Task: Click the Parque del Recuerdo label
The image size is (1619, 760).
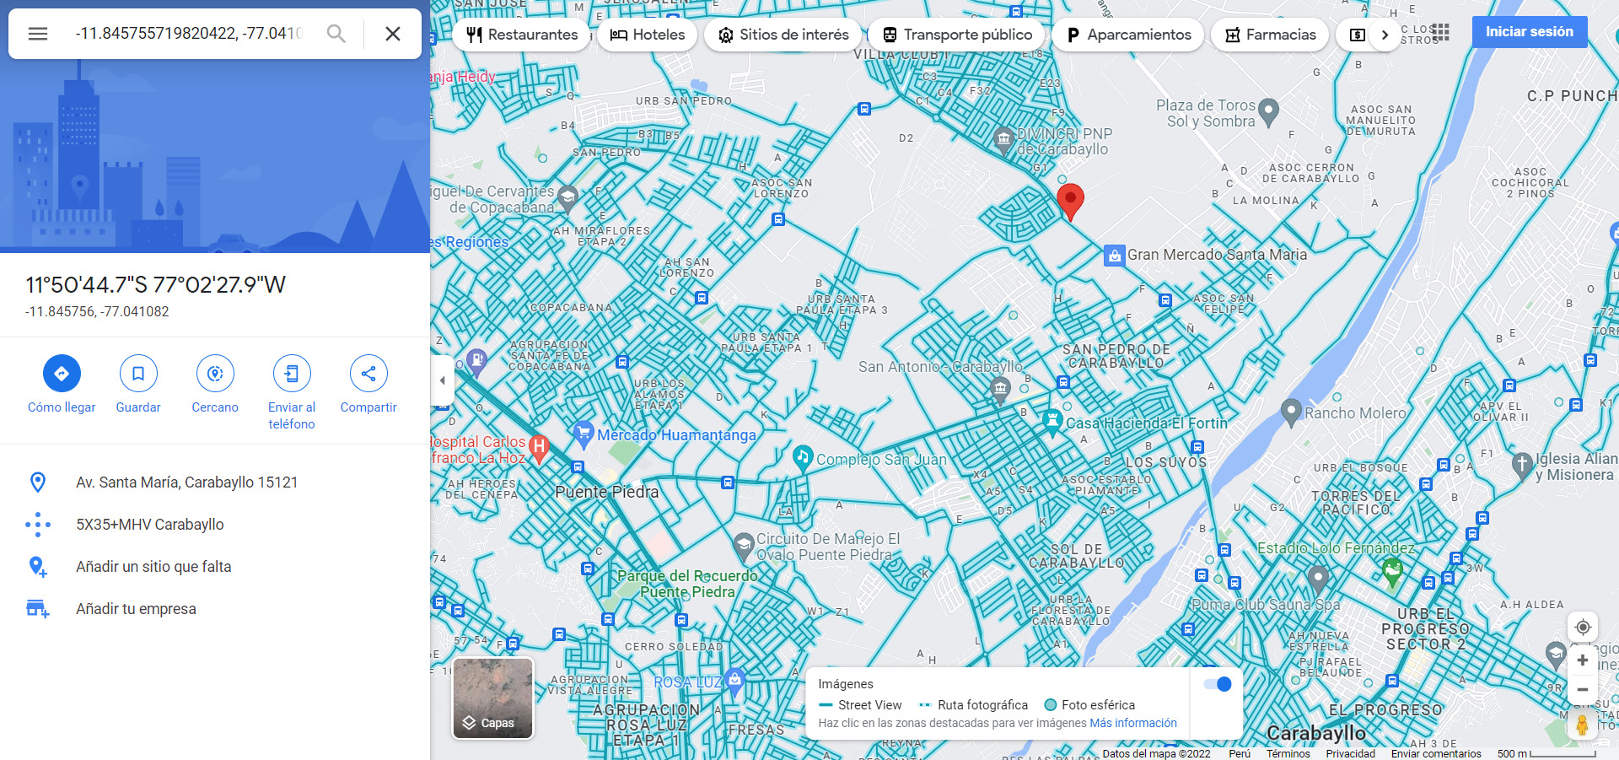Action: 687,584
